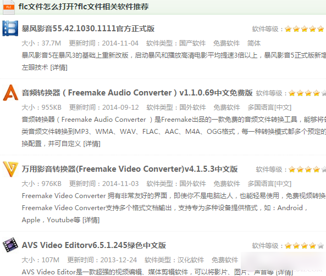Click the Baofeng Player film icon
The width and height of the screenshot is (326, 276).
click(10, 28)
